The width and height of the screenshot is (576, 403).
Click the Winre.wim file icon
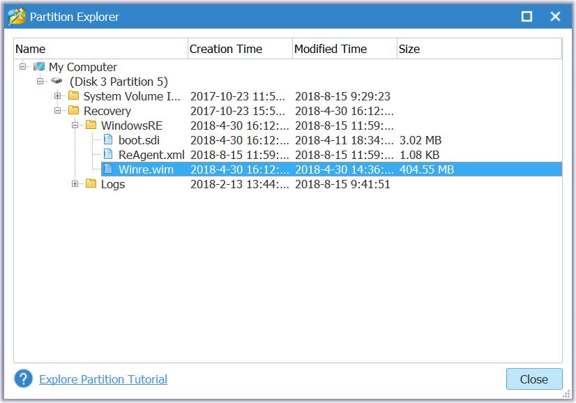coord(108,169)
